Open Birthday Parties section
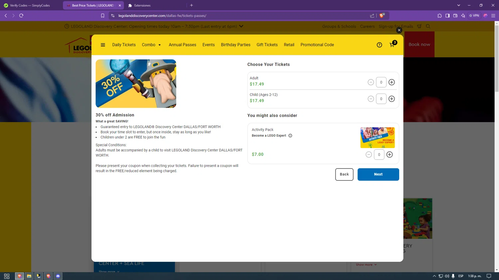Screen dimensions: 499x280 236,45
